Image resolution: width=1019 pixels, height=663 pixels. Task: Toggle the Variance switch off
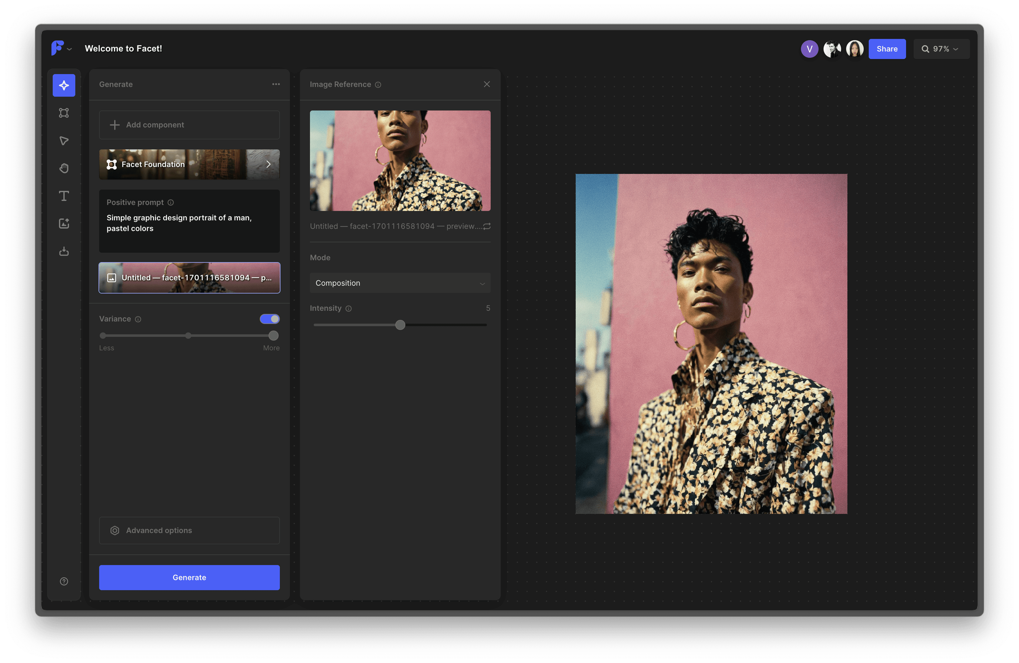[x=270, y=319]
